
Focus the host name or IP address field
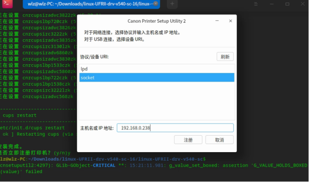coord(175,128)
